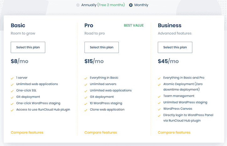The height and width of the screenshot is (146, 227).
Task: Click the BEST VALUE badge on Pro
Action: [134, 25]
